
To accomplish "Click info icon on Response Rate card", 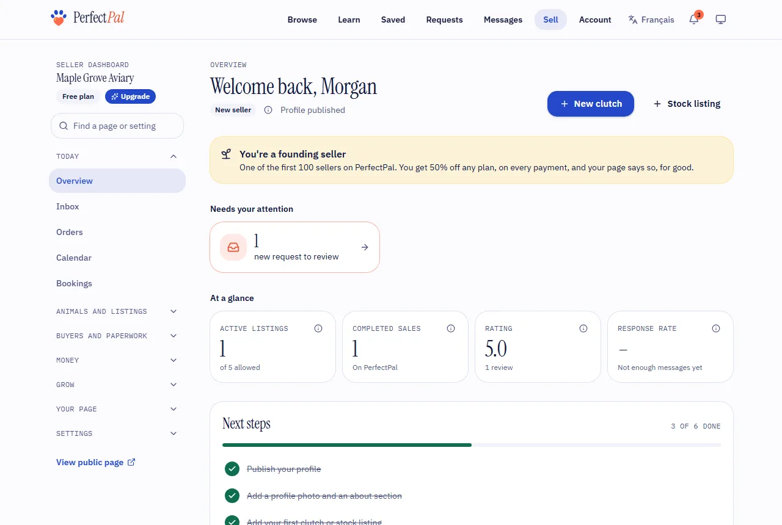I will [716, 328].
